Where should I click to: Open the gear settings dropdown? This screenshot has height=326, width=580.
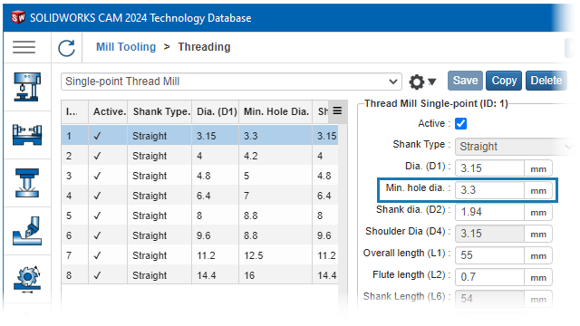(422, 81)
